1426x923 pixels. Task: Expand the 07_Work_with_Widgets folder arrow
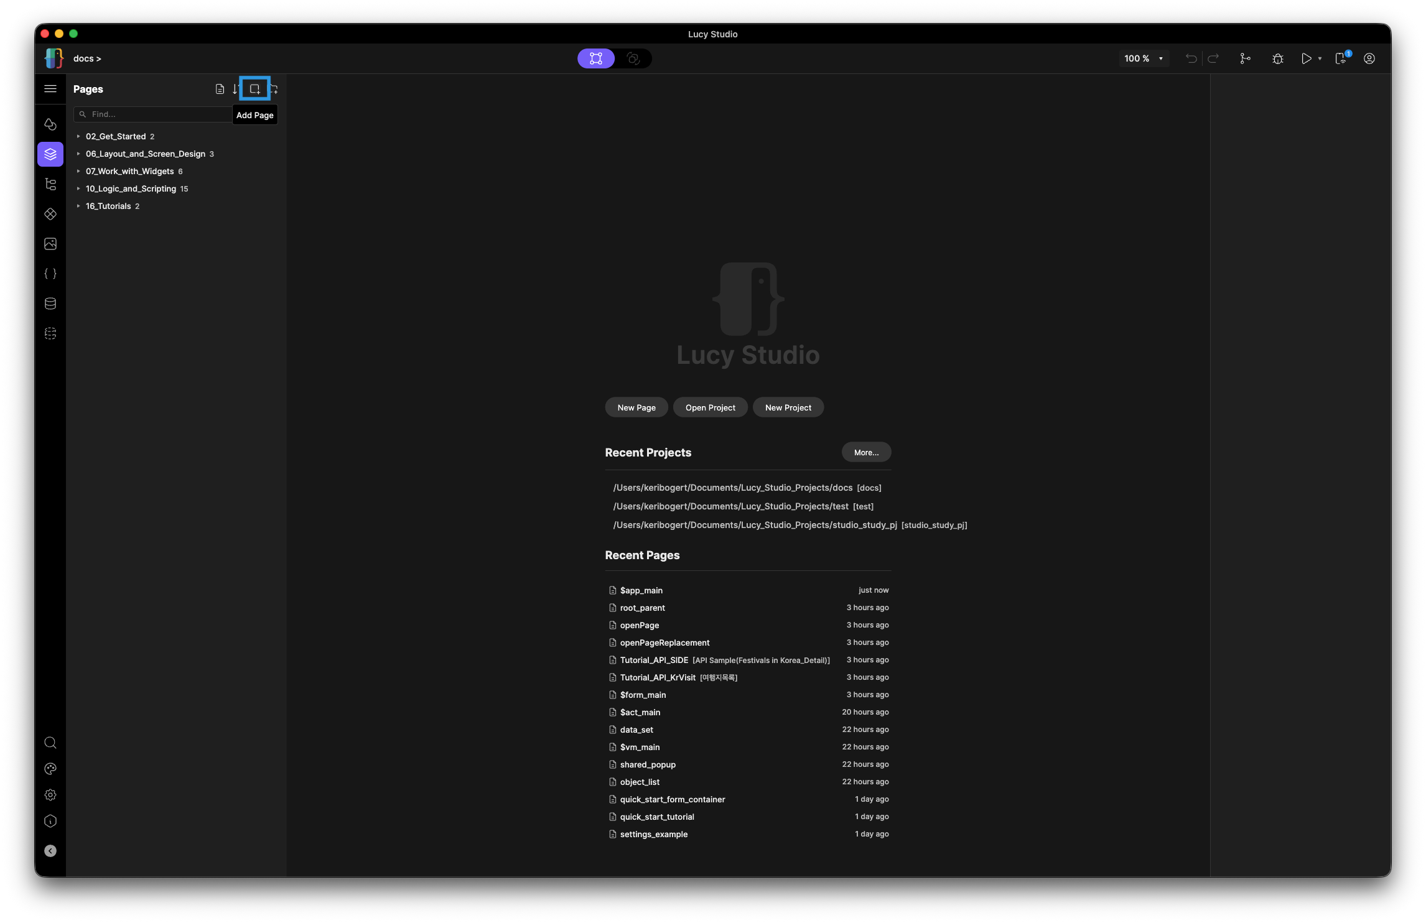tap(78, 171)
